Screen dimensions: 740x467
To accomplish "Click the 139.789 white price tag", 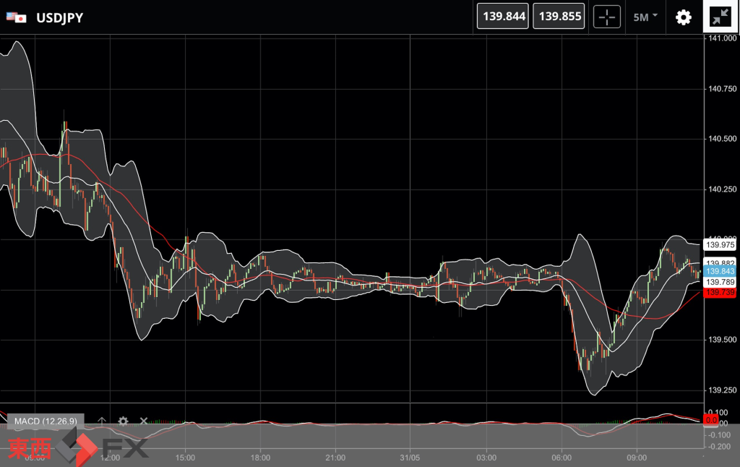I will coord(720,282).
